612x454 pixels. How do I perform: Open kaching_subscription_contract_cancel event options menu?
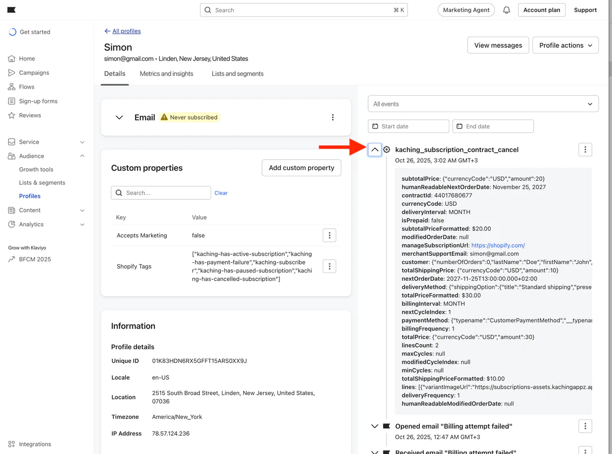pos(585,149)
